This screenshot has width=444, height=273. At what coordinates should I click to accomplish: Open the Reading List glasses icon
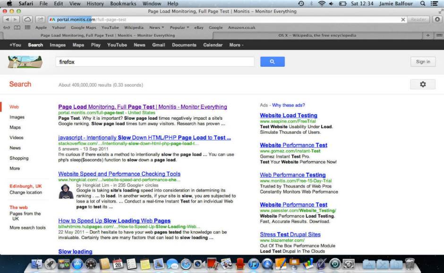[7, 28]
